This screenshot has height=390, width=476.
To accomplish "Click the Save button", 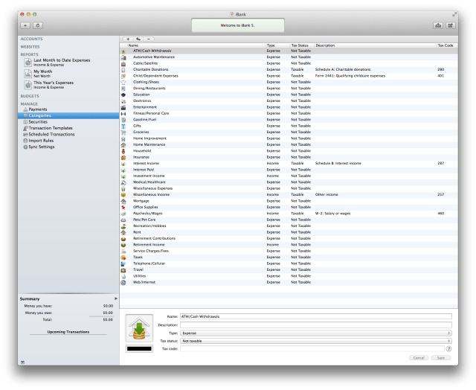I will 442,357.
